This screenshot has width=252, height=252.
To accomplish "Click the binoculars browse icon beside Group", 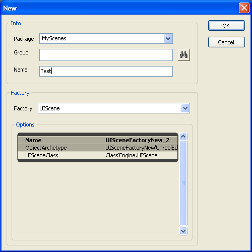I will click(184, 55).
